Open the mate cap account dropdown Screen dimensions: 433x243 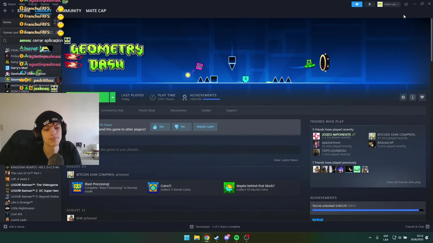(388, 4)
